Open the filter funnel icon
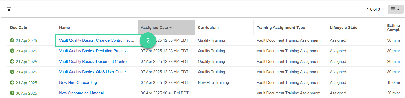This screenshot has height=98, width=405. [x=9, y=9]
